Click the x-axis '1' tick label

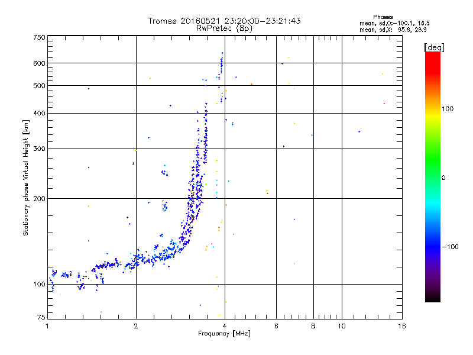[x=47, y=326]
